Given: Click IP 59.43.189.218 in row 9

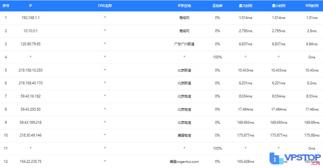Looking at the screenshot, I should click(x=30, y=122).
